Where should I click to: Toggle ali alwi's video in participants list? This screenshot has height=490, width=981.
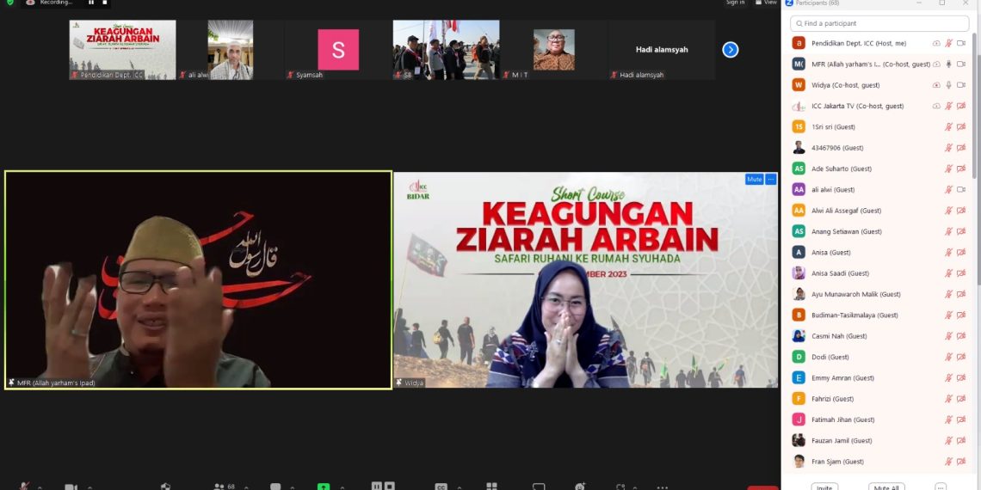coord(961,189)
